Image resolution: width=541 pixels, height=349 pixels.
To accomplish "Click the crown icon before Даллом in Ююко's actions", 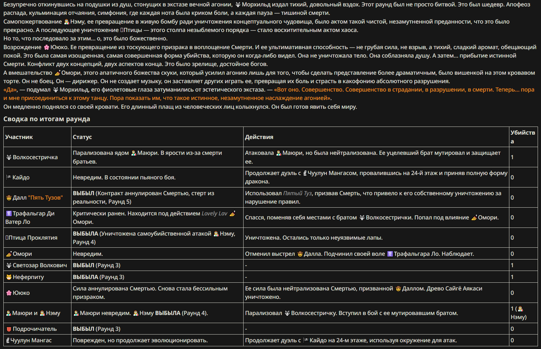I will pyautogui.click(x=398, y=288).
